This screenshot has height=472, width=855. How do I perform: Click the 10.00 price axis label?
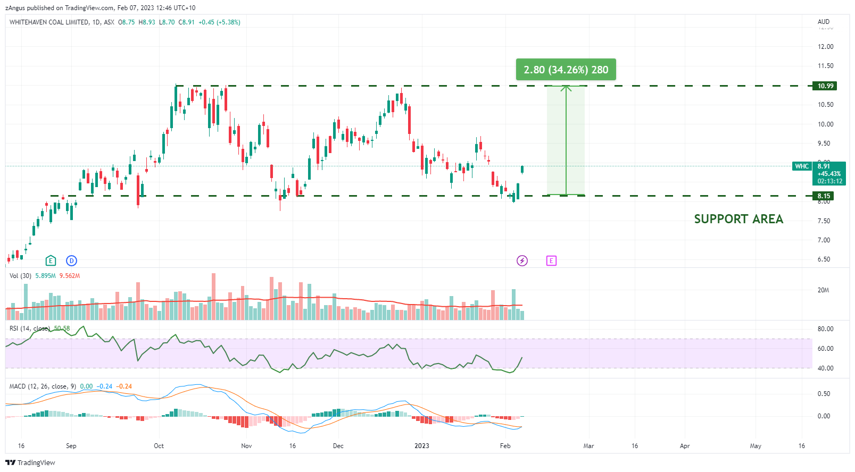point(826,124)
